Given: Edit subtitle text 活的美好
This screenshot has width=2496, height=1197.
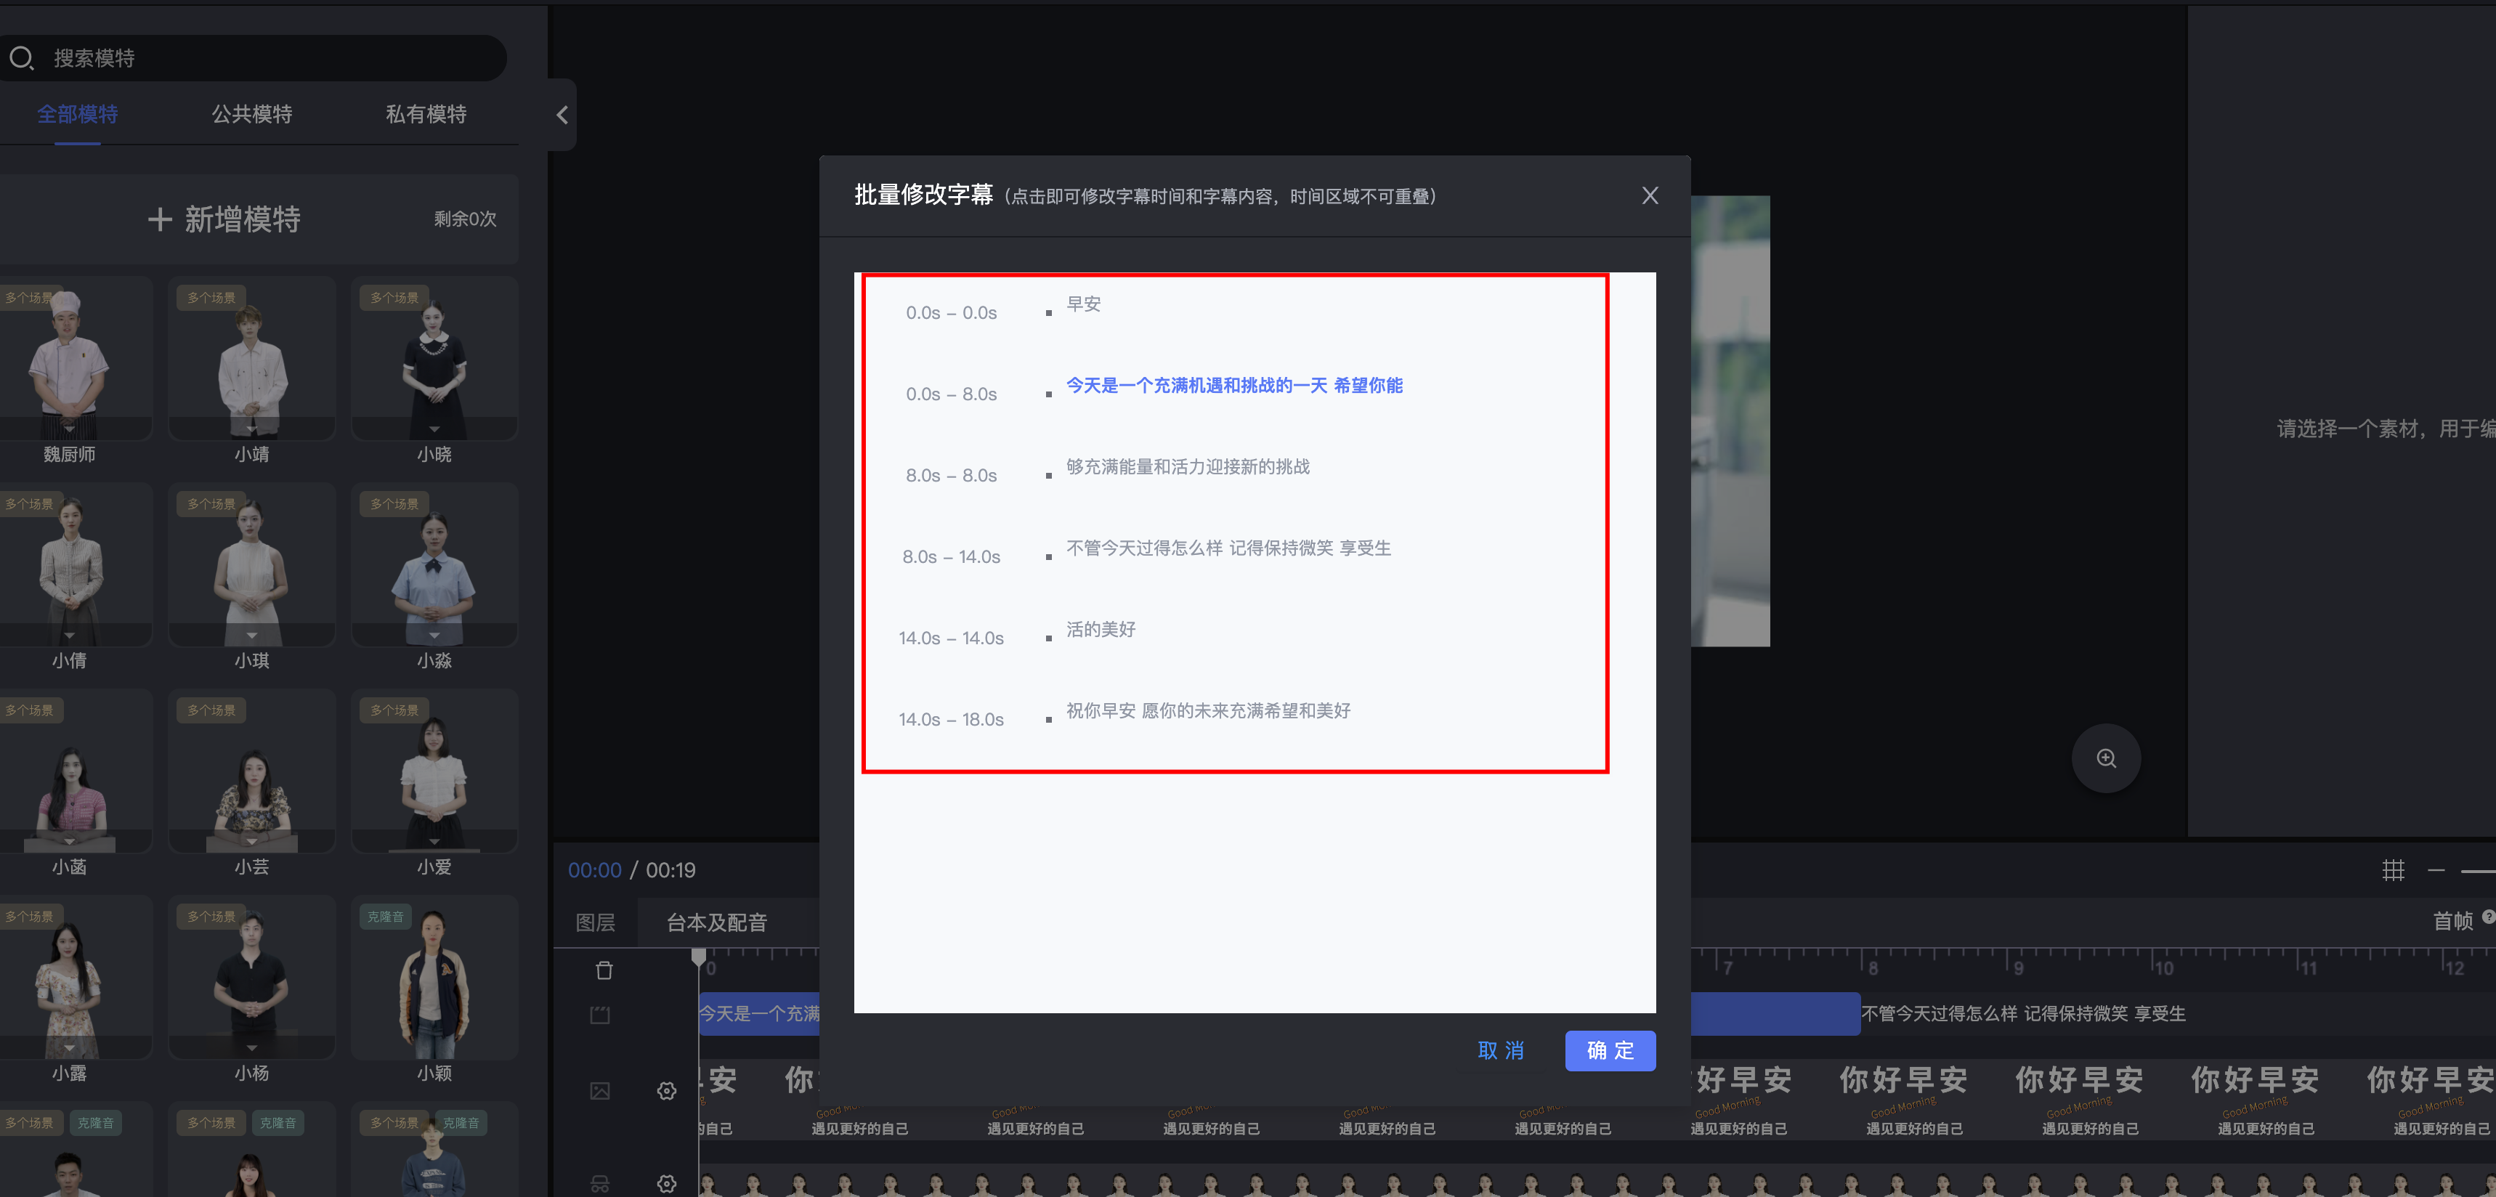Looking at the screenshot, I should click(1101, 630).
